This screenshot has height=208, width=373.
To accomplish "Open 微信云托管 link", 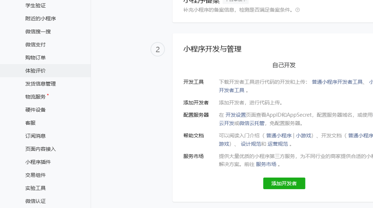I will tap(252, 123).
